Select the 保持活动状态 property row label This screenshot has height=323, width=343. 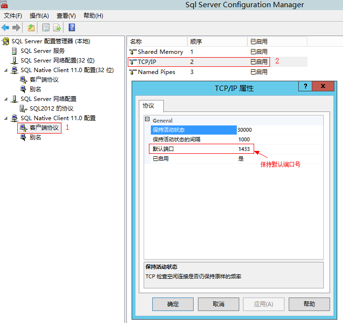194,130
